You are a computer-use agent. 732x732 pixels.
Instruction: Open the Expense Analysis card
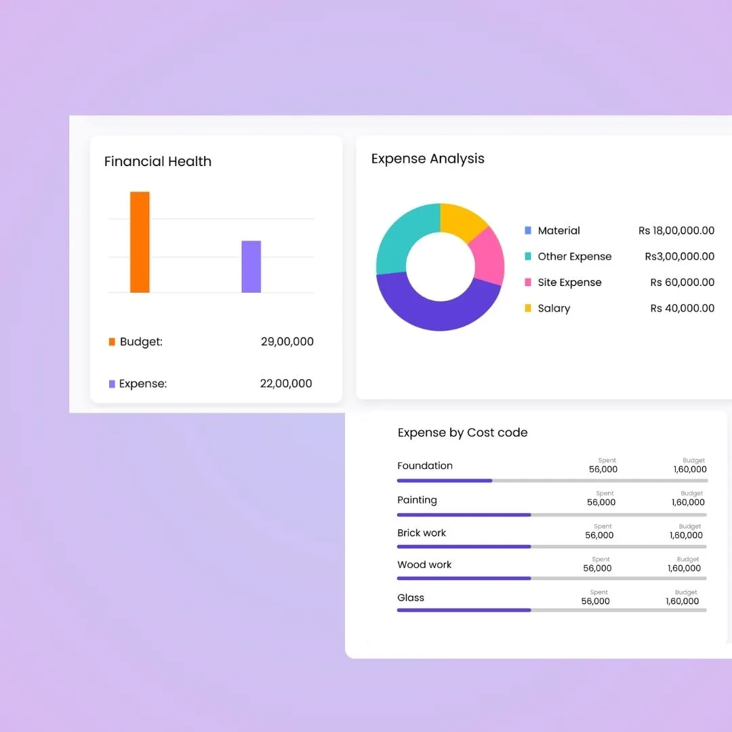pos(427,158)
